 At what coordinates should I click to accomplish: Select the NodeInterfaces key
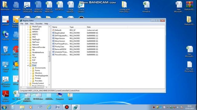click(x=38, y=52)
